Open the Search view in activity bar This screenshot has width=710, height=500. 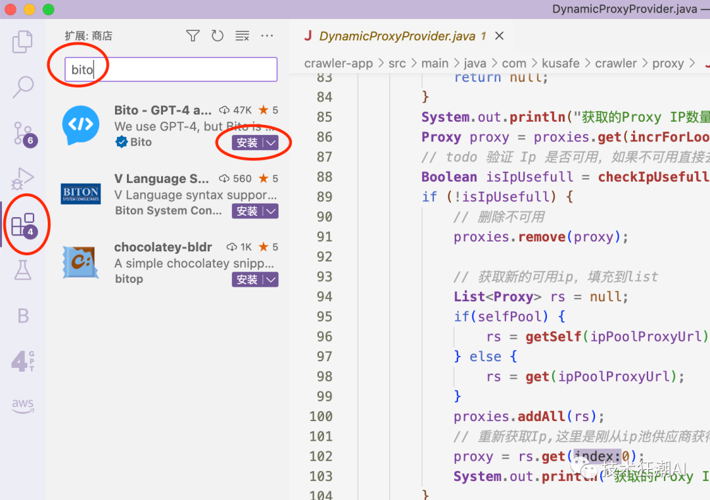coord(22,87)
